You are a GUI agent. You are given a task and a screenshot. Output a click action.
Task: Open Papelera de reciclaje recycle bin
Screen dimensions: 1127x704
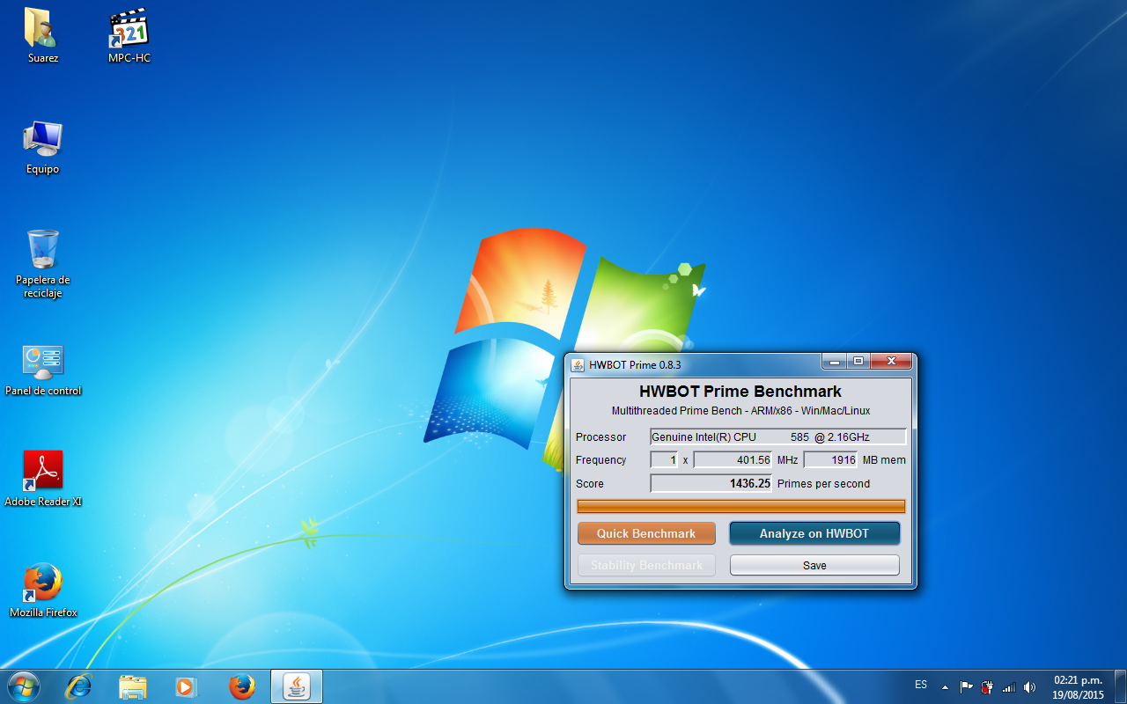coord(42,262)
